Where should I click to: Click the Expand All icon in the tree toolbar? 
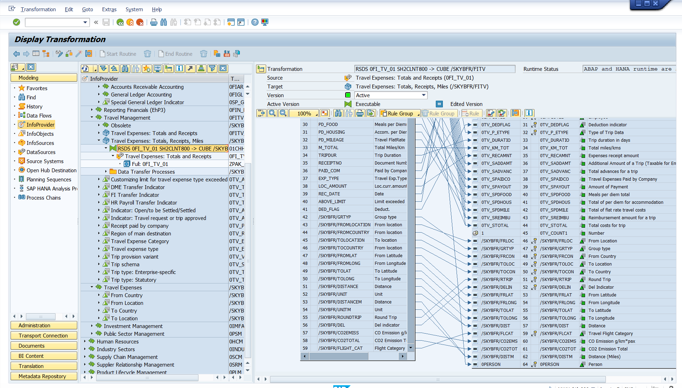[103, 69]
